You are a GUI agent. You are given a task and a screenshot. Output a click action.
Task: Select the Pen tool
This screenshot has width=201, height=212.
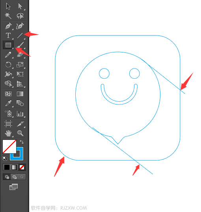[8, 26]
